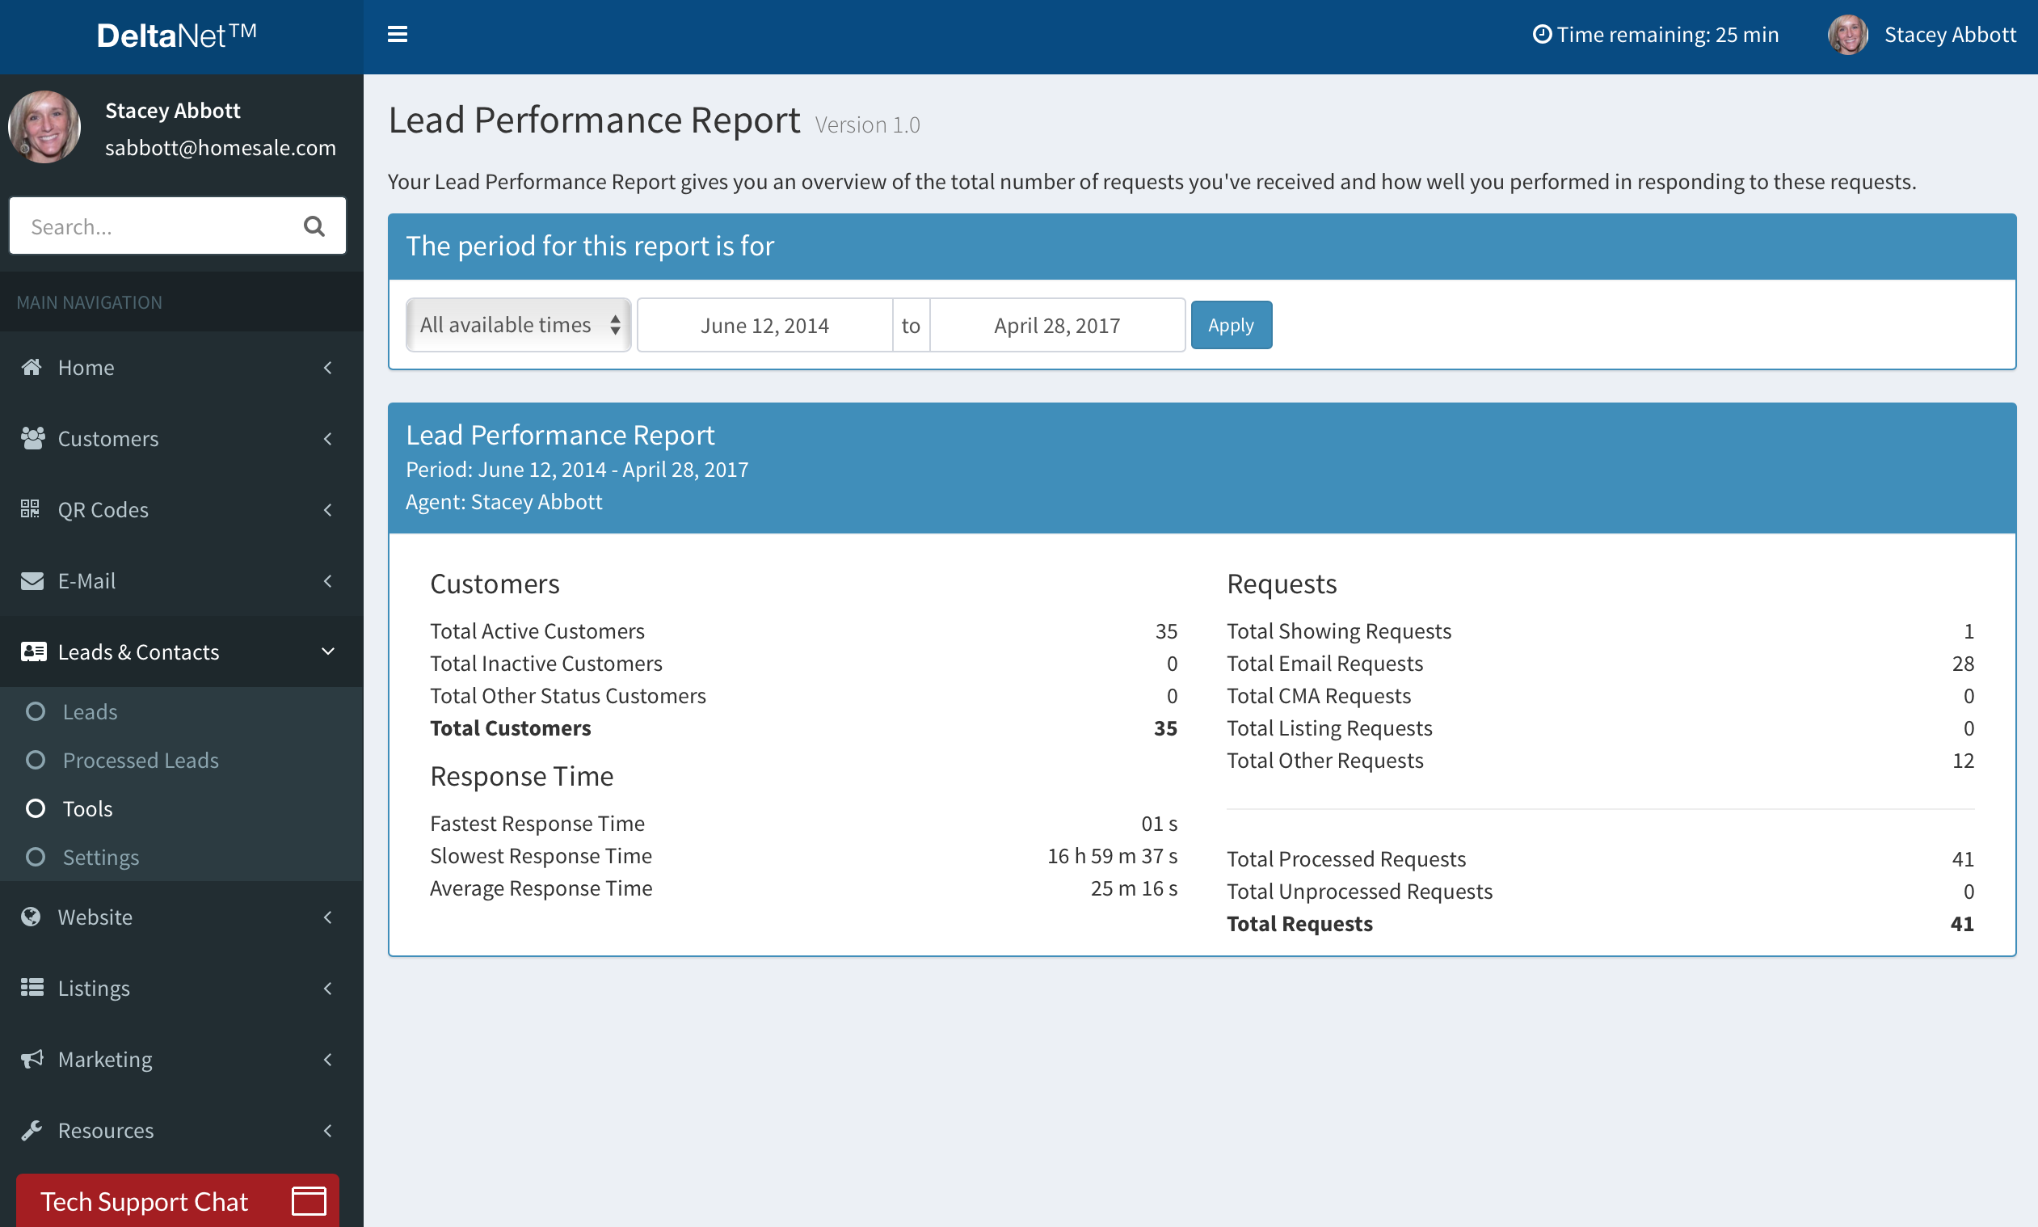2038x1227 pixels.
Task: Click the search magnifier icon
Action: (315, 226)
